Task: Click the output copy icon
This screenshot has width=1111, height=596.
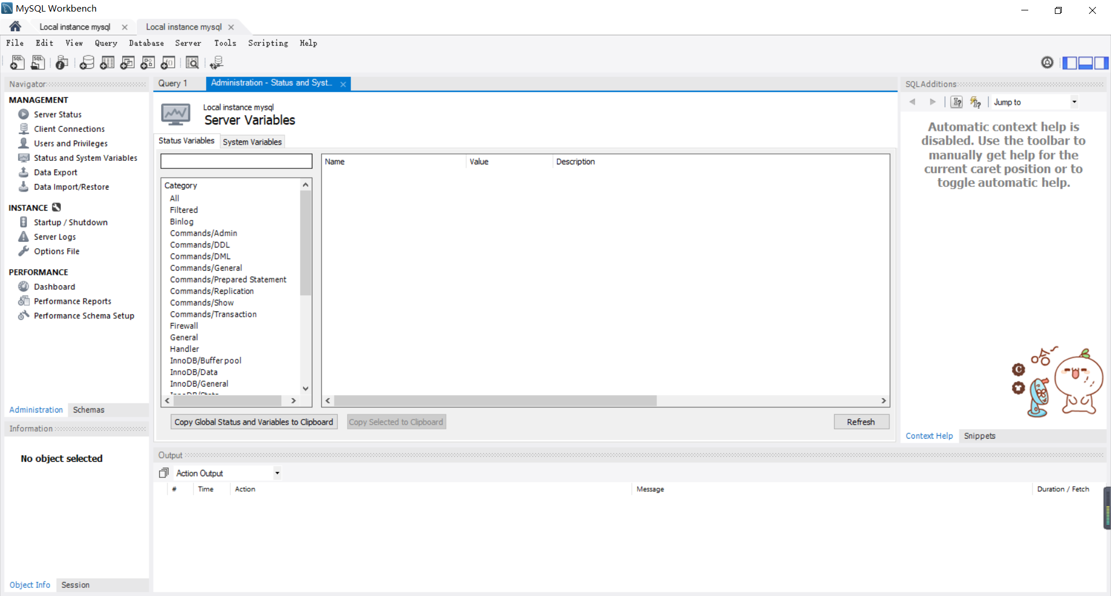Action: pyautogui.click(x=164, y=473)
